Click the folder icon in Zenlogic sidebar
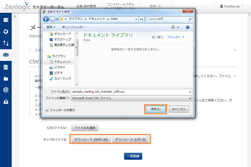Viewport: 251px width, 167px height. tap(6, 79)
